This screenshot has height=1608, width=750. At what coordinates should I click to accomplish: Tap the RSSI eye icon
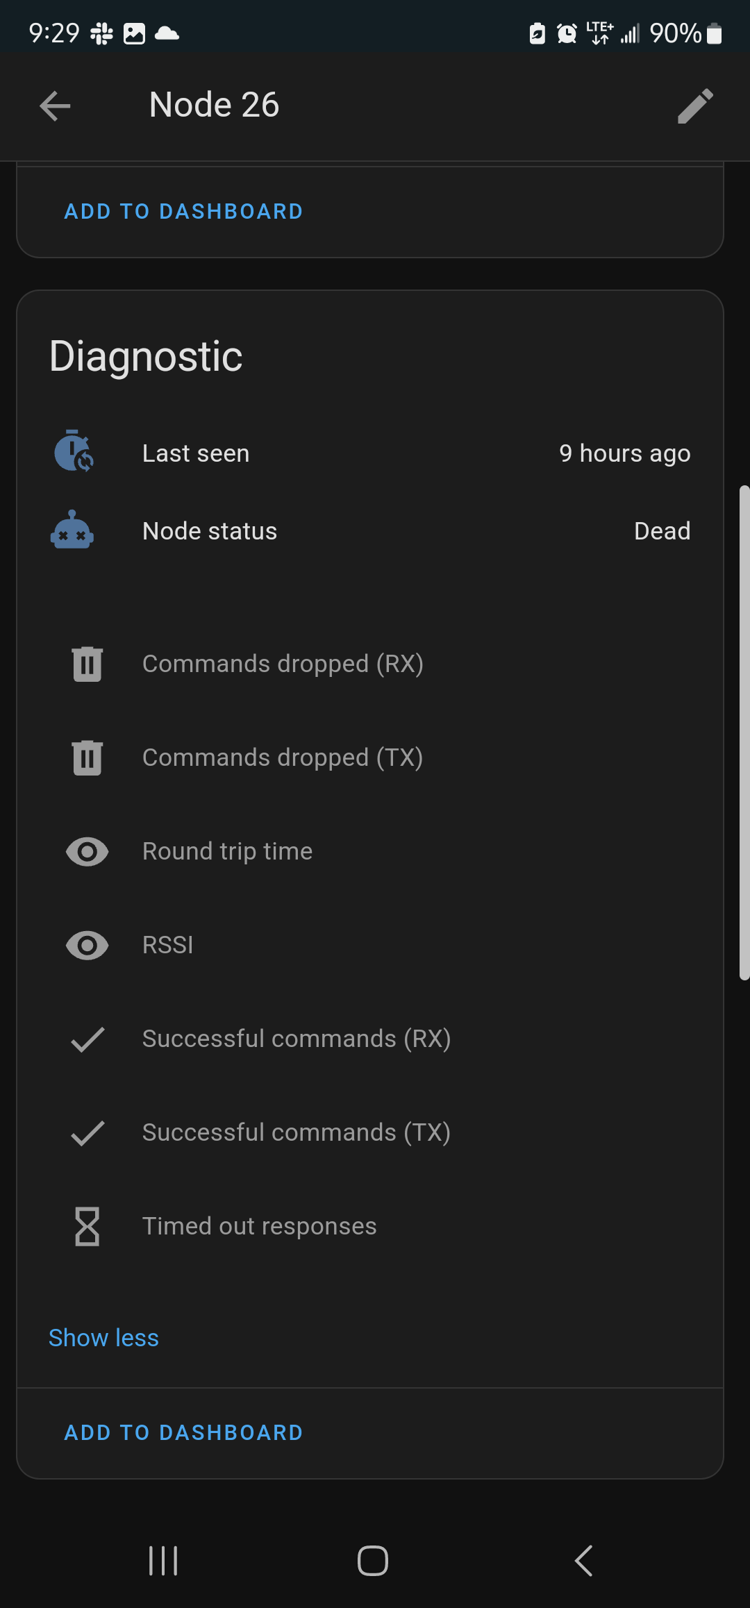coord(87,946)
